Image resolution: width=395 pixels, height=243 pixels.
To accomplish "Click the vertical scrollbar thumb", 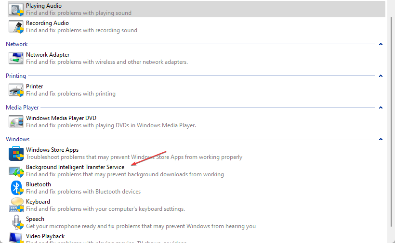I will (x=391, y=122).
